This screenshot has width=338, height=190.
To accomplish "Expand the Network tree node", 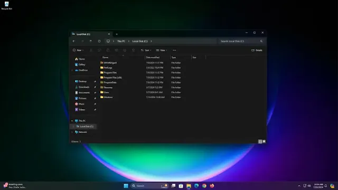I will coord(72,132).
